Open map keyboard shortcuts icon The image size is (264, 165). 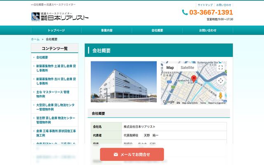[x=178, y=103]
